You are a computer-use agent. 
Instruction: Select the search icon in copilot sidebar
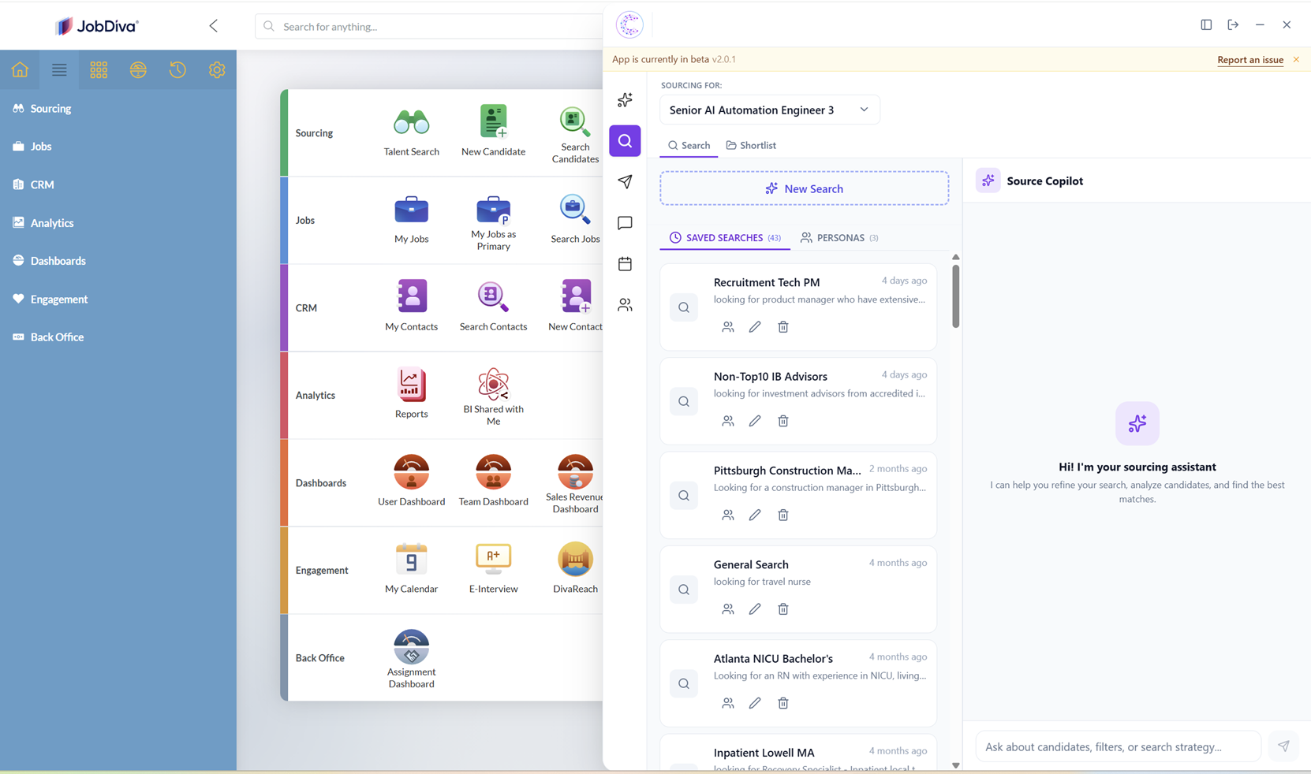[625, 141]
